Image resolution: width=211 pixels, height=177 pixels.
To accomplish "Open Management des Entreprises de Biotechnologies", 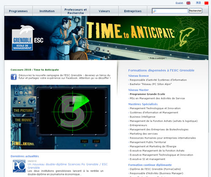I will 159,129.
